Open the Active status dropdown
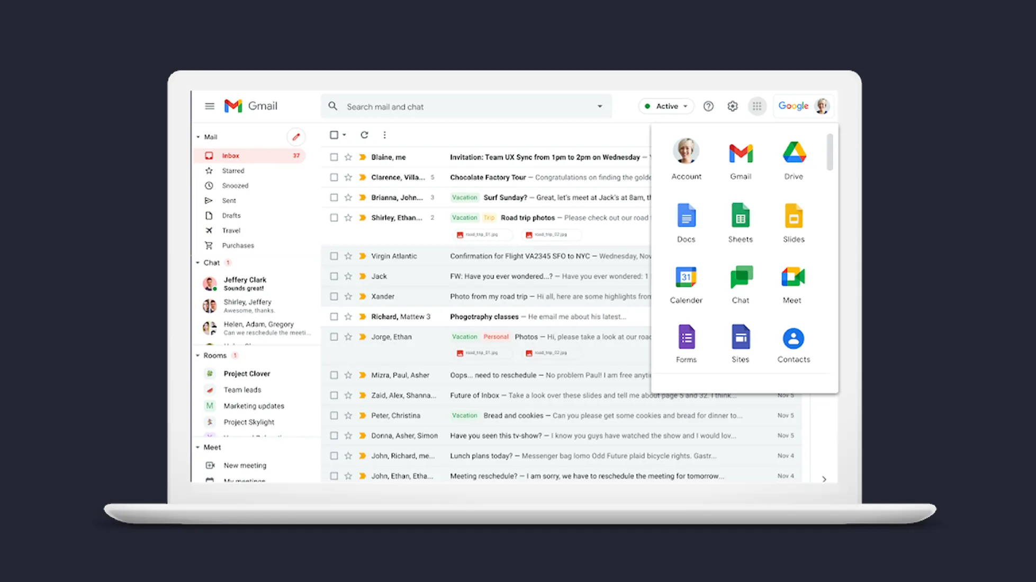The image size is (1036, 582). [x=666, y=106]
